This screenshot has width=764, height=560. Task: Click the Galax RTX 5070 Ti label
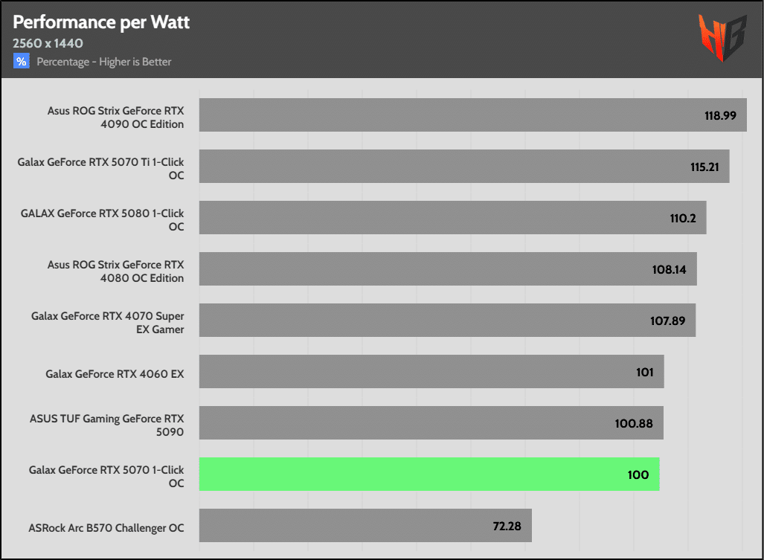(x=100, y=169)
